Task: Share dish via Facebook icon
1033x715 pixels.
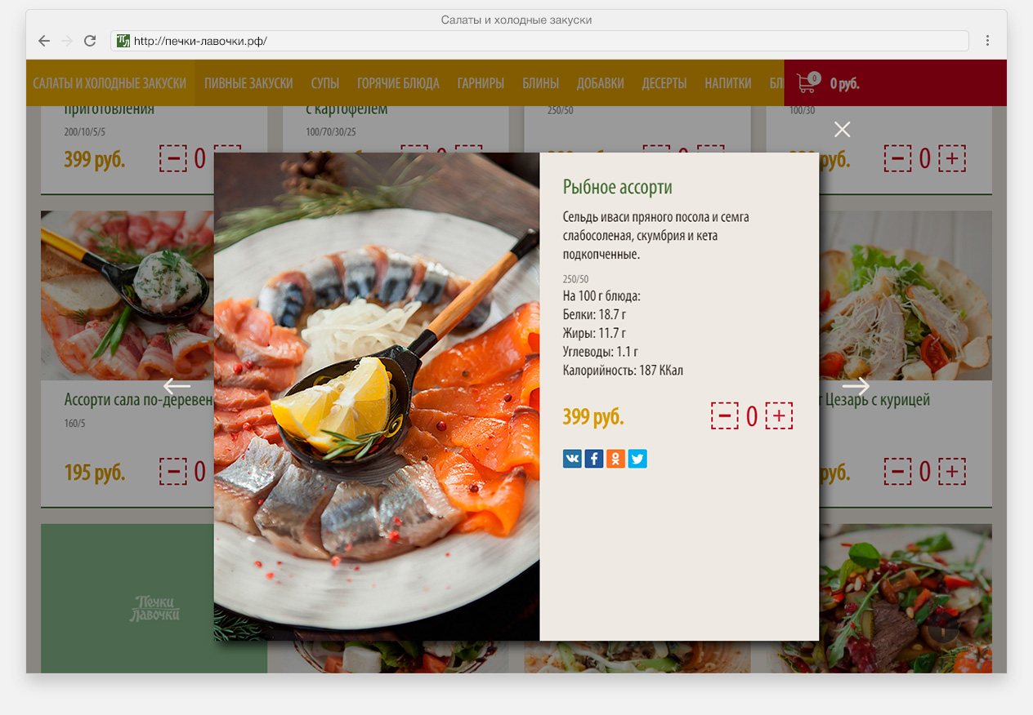Action: point(594,459)
